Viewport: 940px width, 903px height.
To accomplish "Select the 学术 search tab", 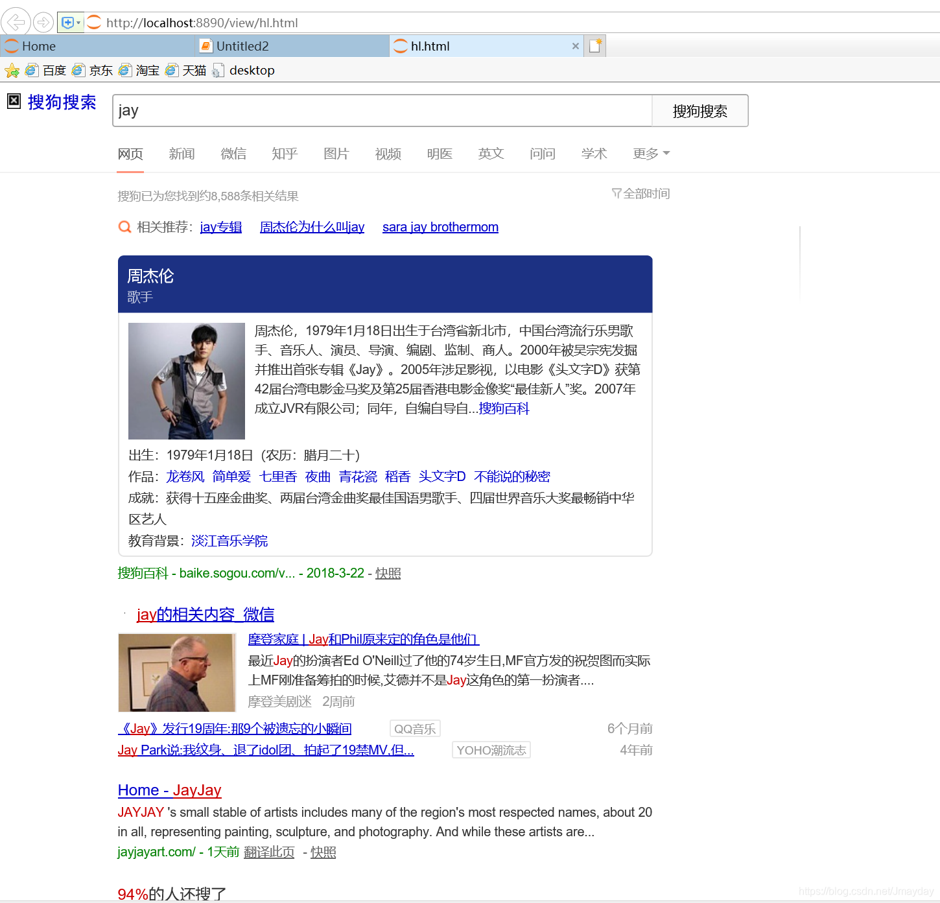I will [x=594, y=154].
